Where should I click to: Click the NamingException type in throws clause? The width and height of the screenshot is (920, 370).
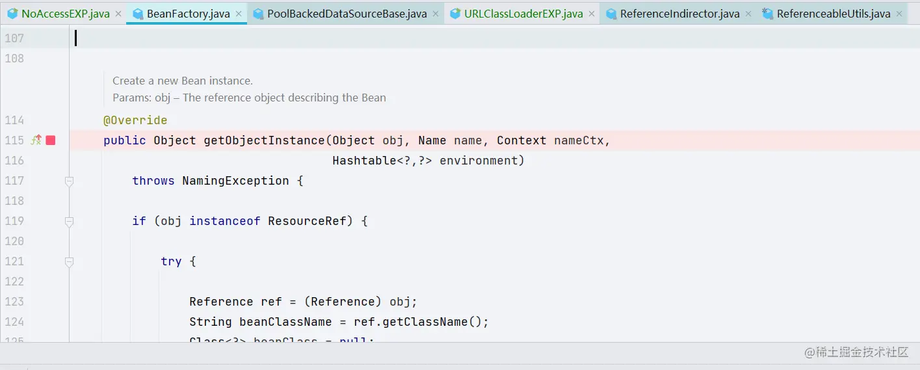pyautogui.click(x=235, y=181)
